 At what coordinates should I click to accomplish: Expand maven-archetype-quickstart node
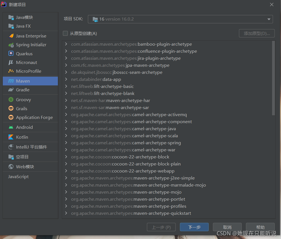pyautogui.click(x=66, y=213)
